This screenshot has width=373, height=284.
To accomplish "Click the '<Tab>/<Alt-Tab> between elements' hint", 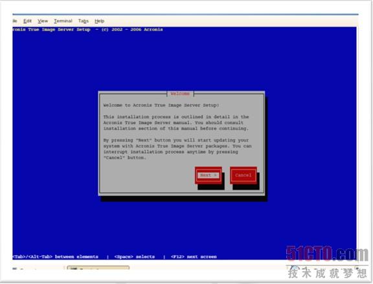I will (56, 257).
